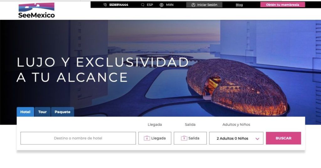Click the calendar icon in the Llegada field
Screen dimensions: 321x168
pyautogui.click(x=147, y=138)
